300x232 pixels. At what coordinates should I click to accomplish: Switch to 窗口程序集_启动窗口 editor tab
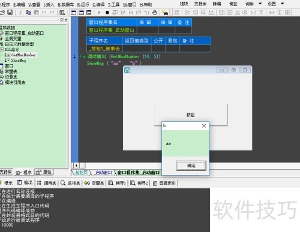139,173
